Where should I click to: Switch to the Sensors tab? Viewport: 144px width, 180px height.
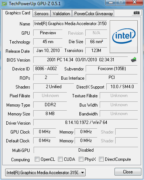(41, 14)
